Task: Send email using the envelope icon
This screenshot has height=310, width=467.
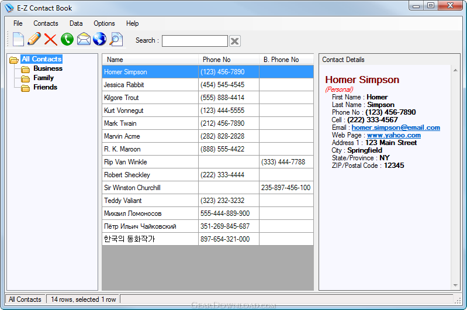Action: 84,39
